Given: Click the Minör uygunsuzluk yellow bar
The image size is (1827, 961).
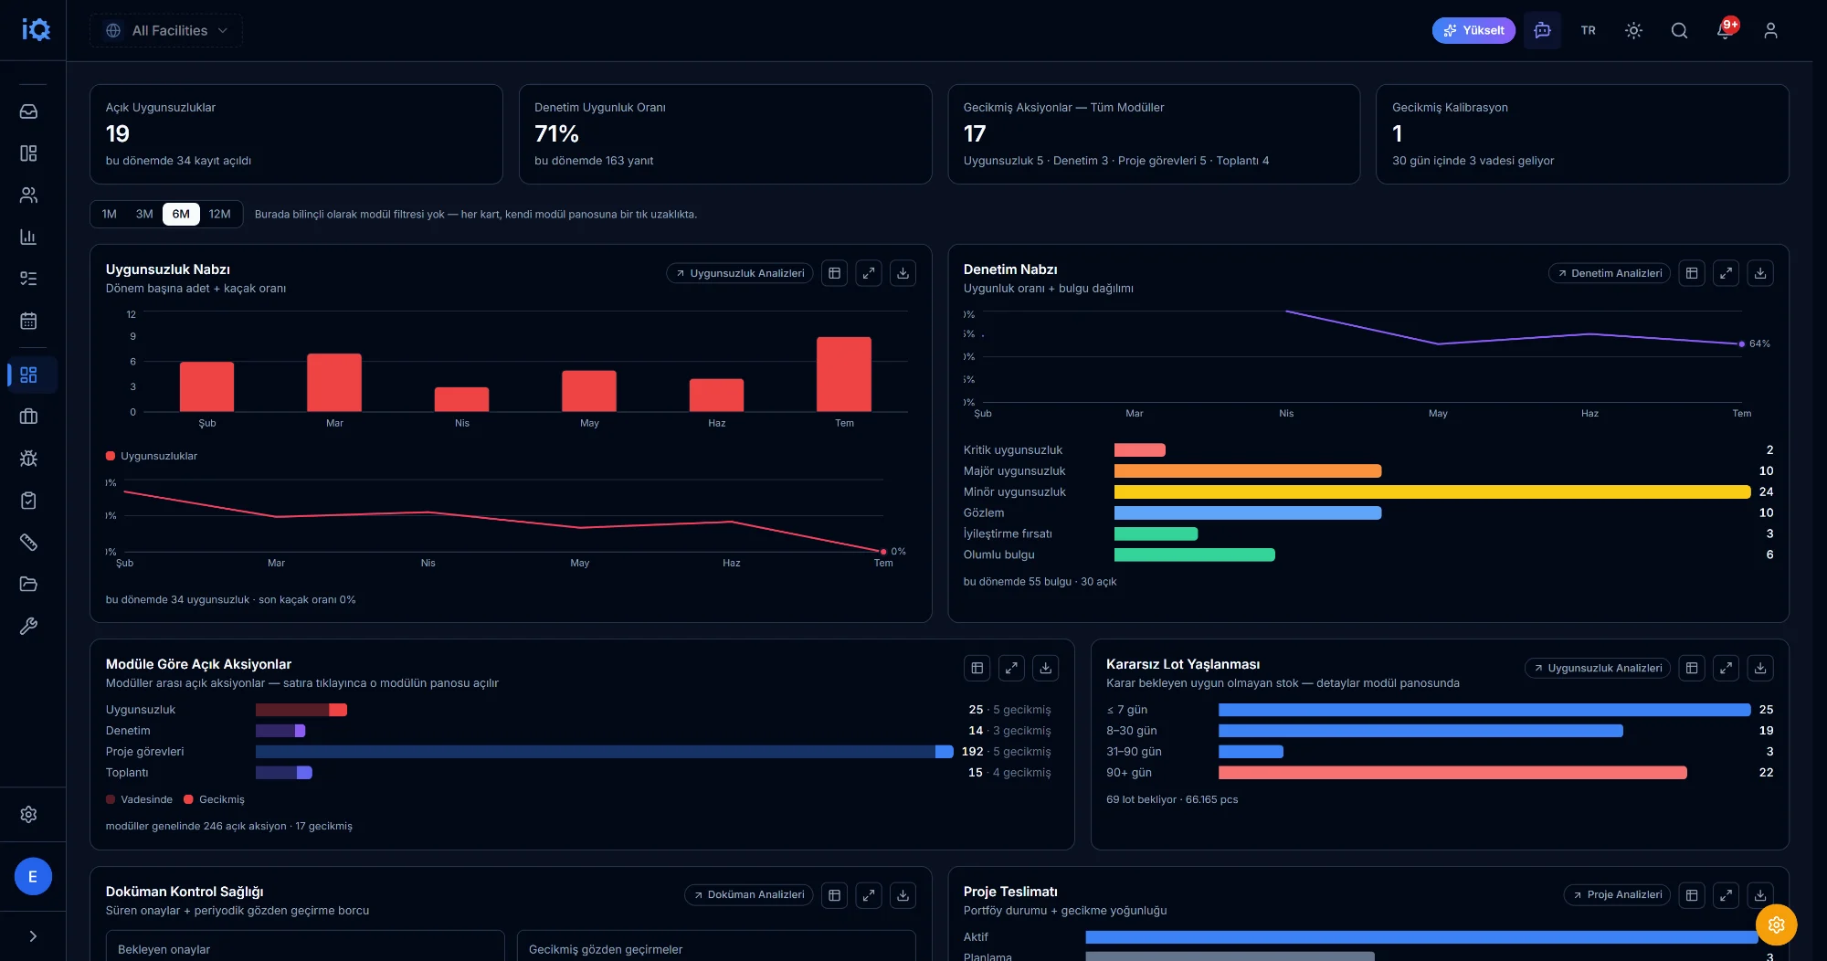Looking at the screenshot, I should click(1432, 492).
